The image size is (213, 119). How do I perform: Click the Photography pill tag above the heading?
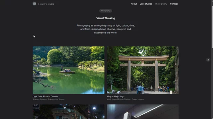point(106,11)
